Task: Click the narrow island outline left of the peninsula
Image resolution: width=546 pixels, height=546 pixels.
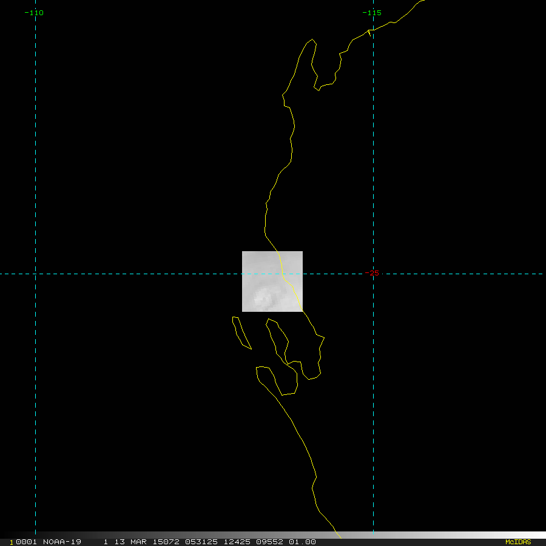Action: click(241, 333)
